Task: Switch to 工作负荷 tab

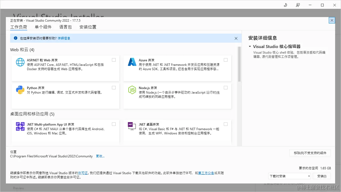Action: click(19, 27)
